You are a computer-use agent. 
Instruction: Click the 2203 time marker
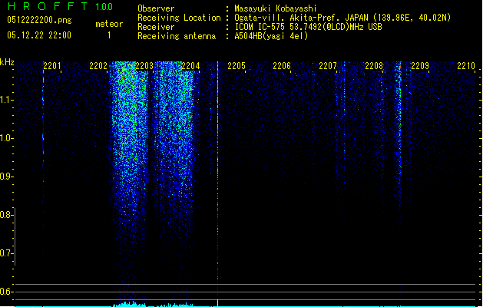tap(144, 65)
